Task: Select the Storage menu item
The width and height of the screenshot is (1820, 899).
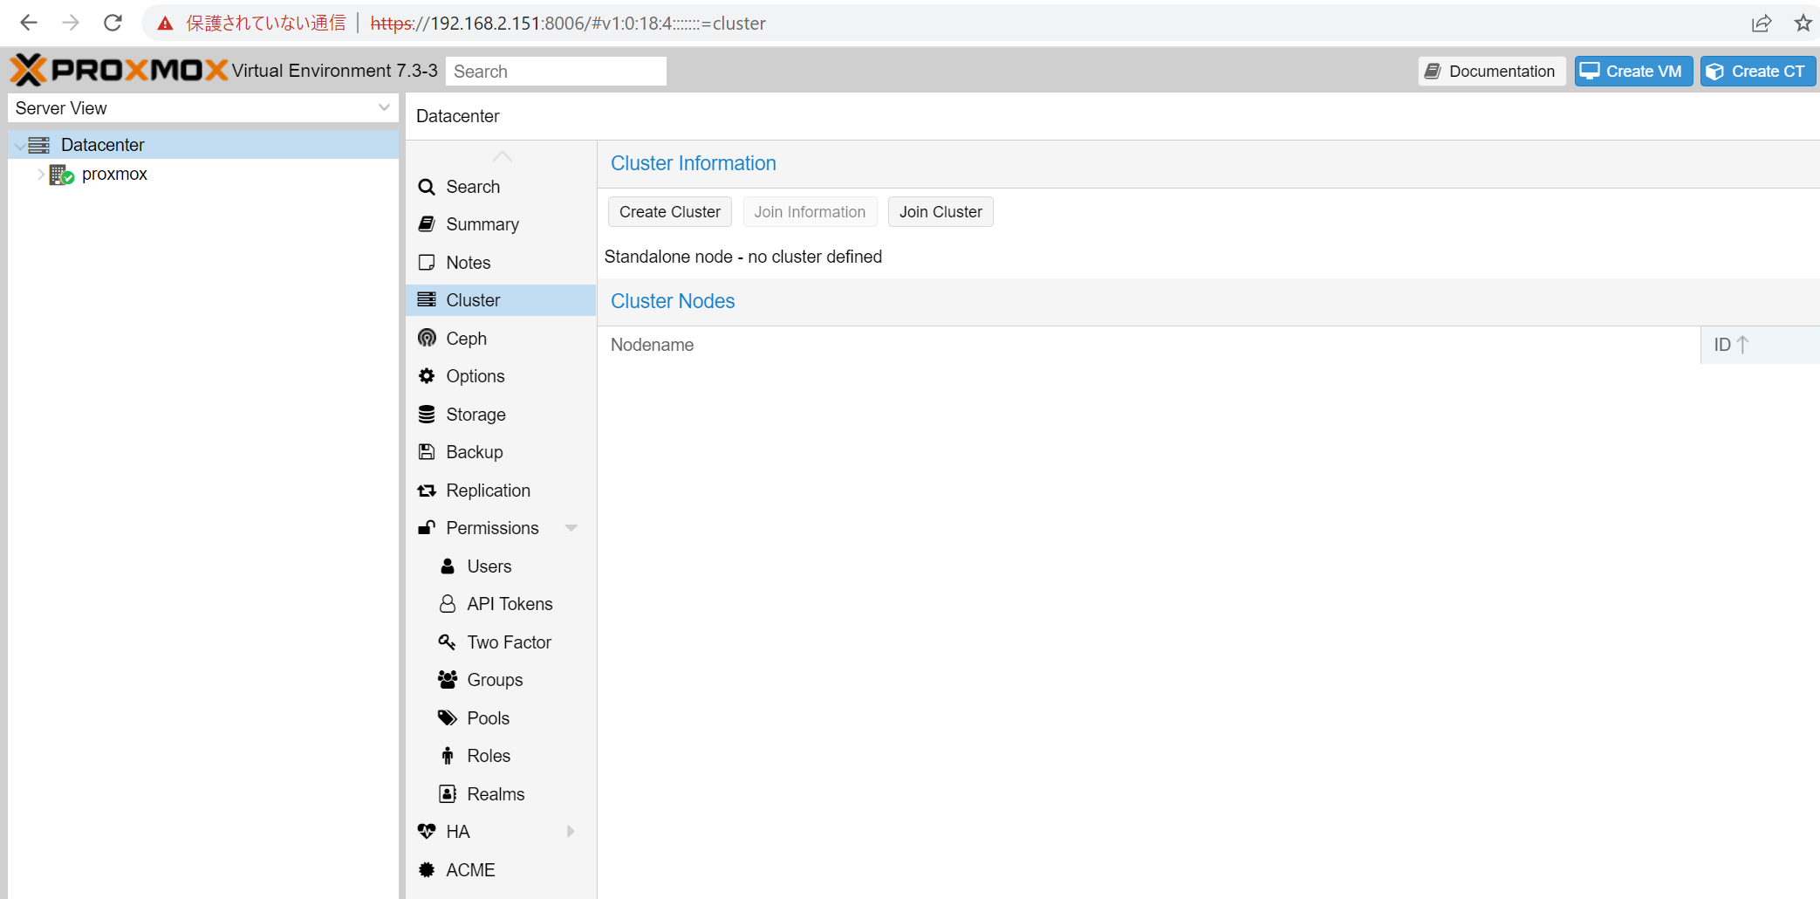Action: 501,415
